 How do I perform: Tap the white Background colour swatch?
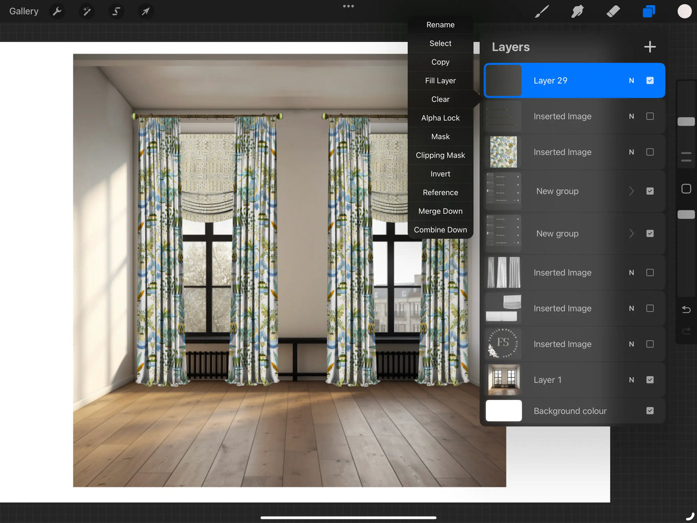[504, 411]
